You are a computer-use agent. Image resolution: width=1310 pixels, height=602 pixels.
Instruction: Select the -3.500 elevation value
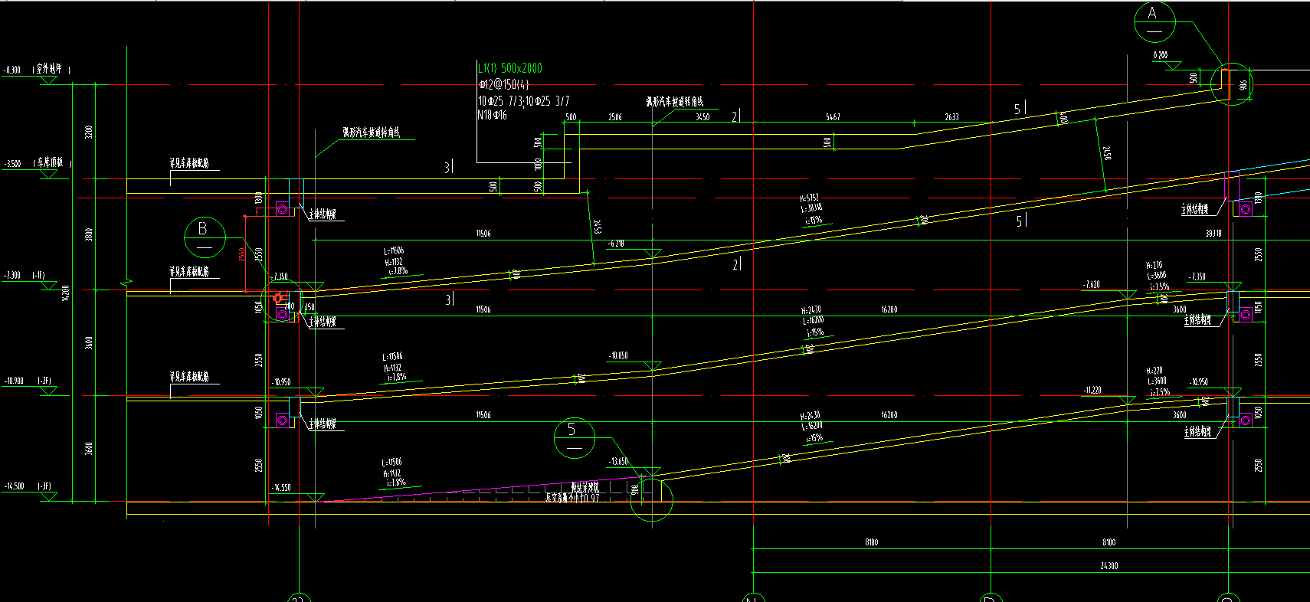12,164
